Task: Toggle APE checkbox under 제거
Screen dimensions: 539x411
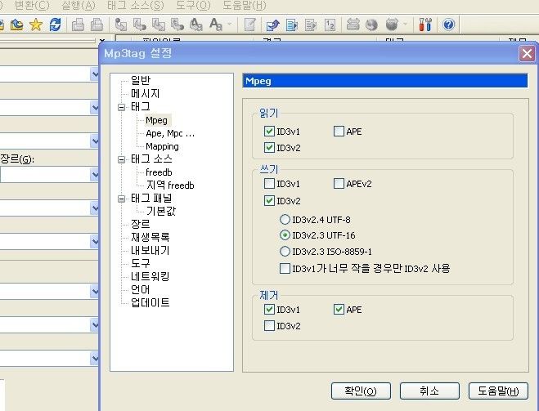Action: tap(339, 310)
